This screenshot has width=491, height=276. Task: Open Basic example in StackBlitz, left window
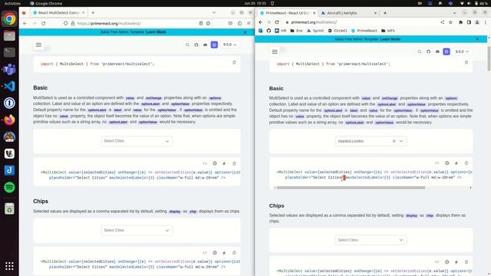[224, 163]
